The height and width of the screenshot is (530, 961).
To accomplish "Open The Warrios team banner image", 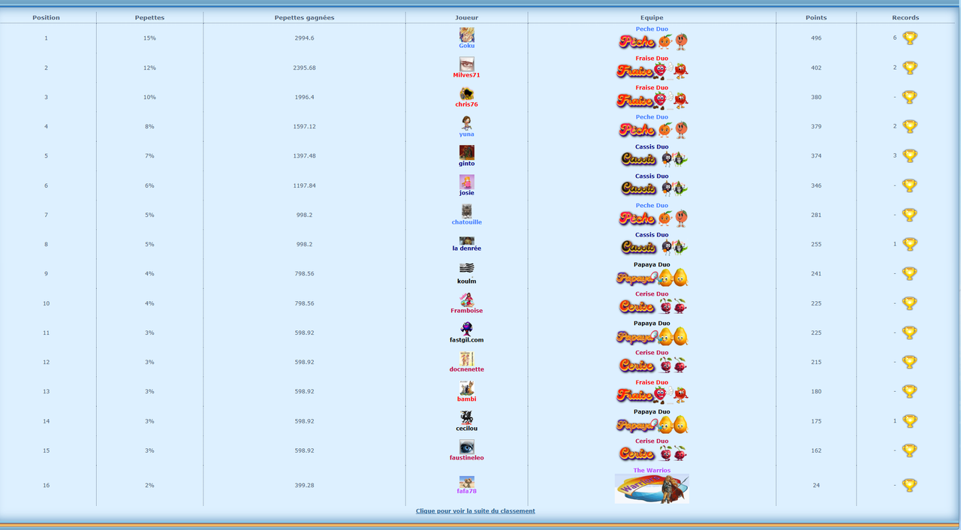I will [x=652, y=489].
